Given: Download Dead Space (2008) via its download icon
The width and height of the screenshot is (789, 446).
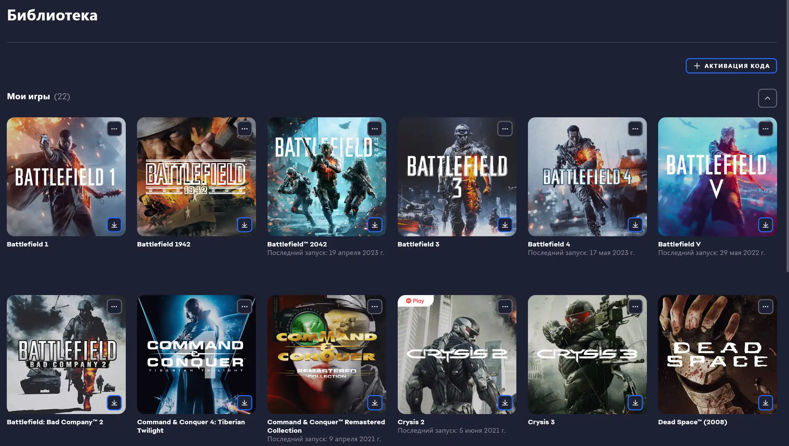Looking at the screenshot, I should click(x=765, y=402).
